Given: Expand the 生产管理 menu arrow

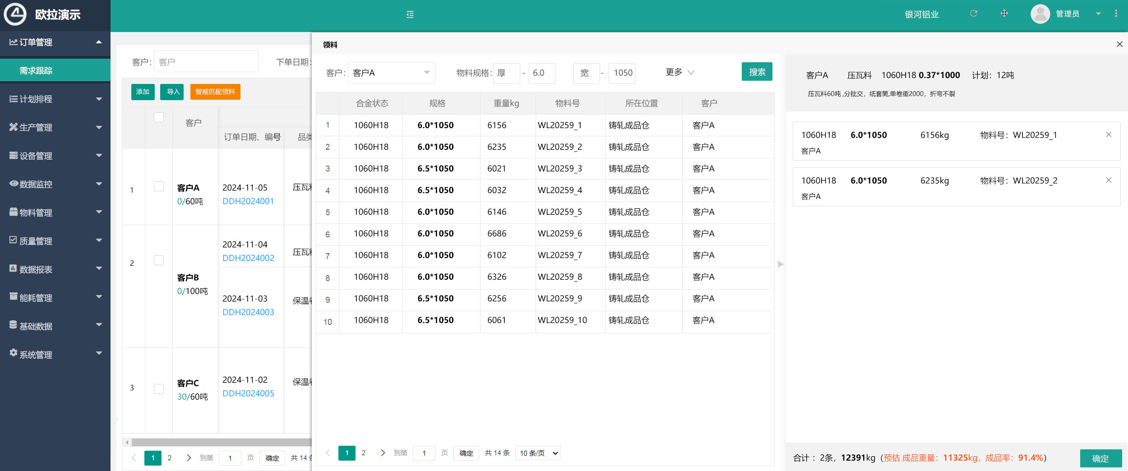Looking at the screenshot, I should point(99,127).
